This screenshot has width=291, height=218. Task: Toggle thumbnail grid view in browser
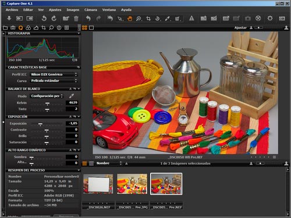click(x=84, y=163)
